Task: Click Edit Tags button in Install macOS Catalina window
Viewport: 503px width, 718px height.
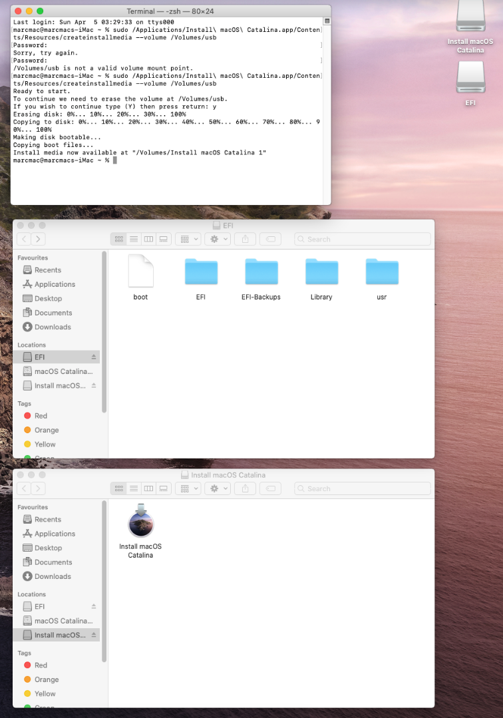Action: coord(271,488)
